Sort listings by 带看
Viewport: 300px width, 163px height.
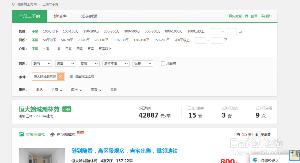[x=96, y=90]
